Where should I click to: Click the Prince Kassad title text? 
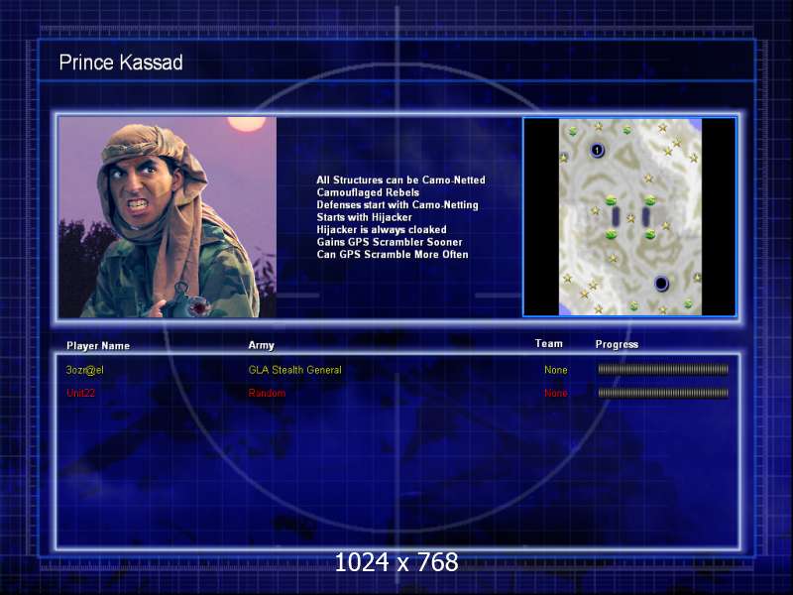(121, 62)
